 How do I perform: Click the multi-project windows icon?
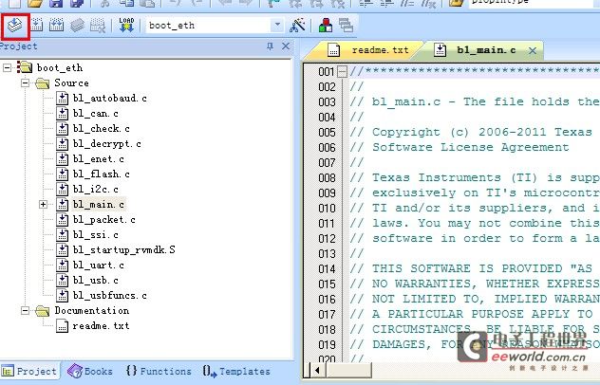[346, 26]
